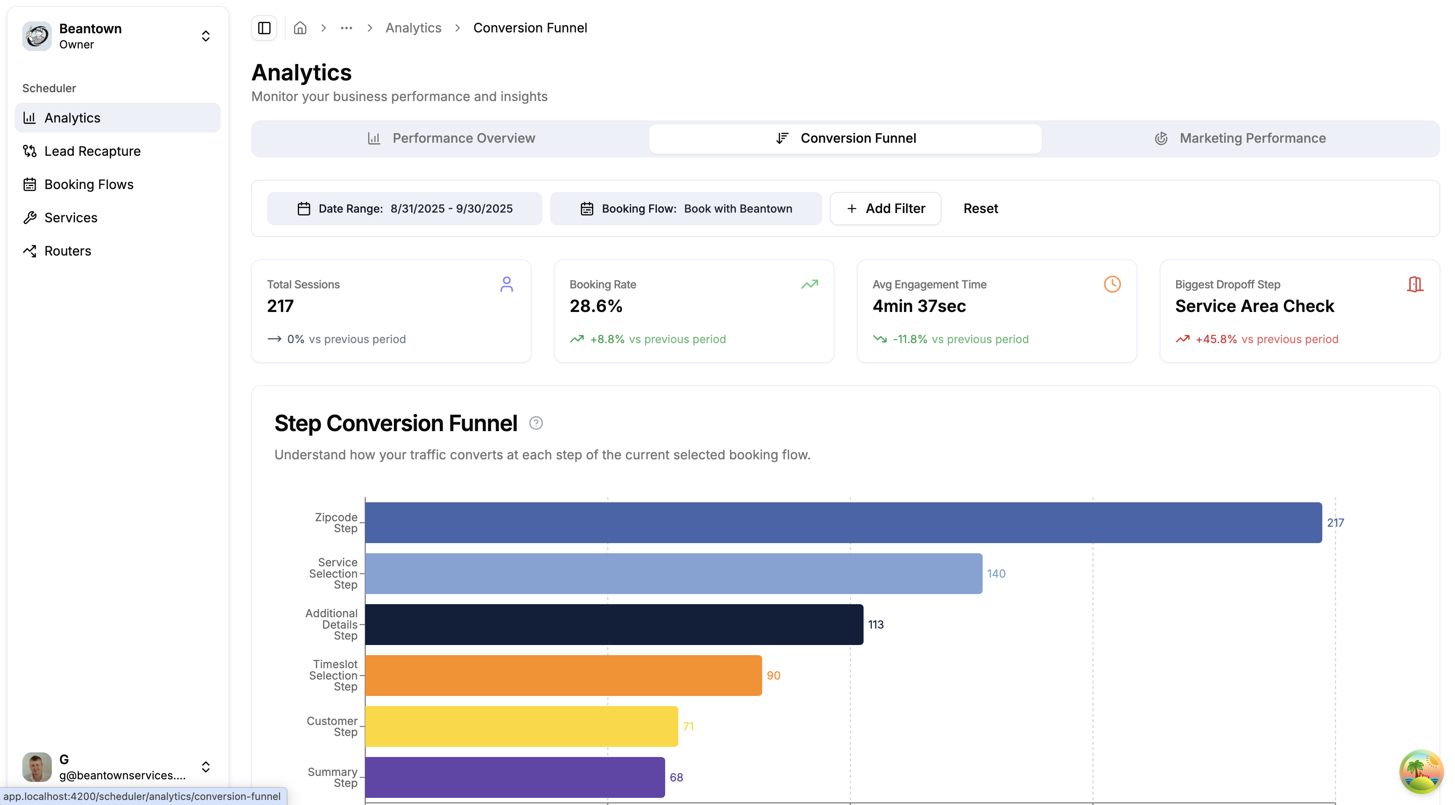Select the Analytics icon in the sidebar

tap(30, 117)
